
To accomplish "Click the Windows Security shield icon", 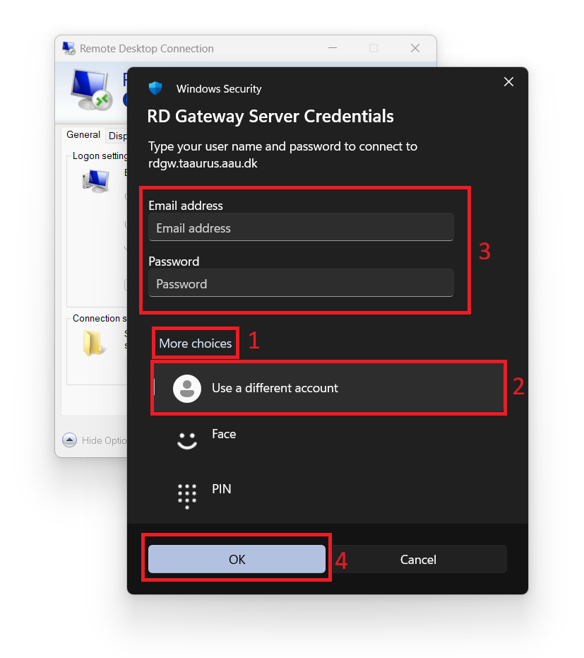I will (x=155, y=88).
